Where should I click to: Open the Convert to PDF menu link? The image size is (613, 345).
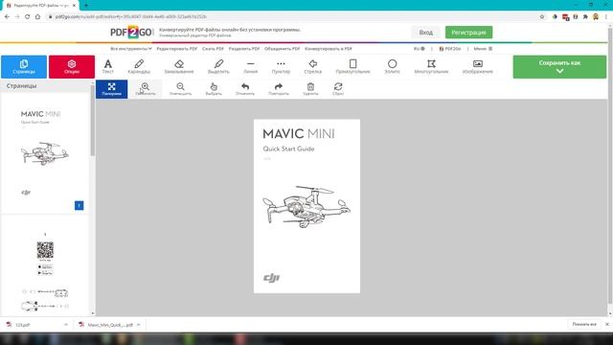point(329,49)
